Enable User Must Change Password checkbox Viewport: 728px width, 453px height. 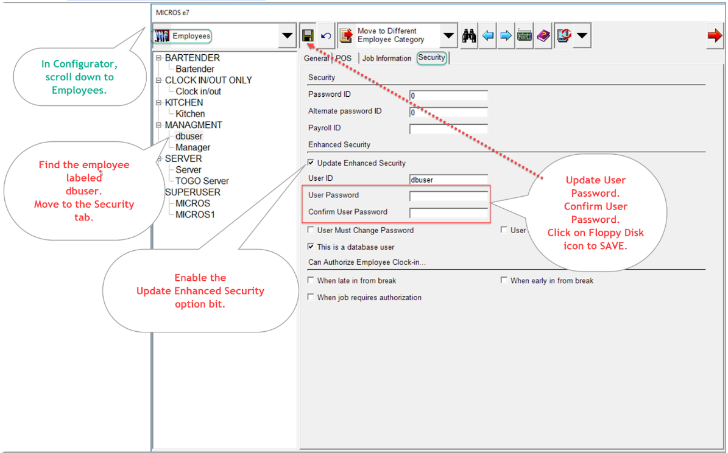point(311,230)
